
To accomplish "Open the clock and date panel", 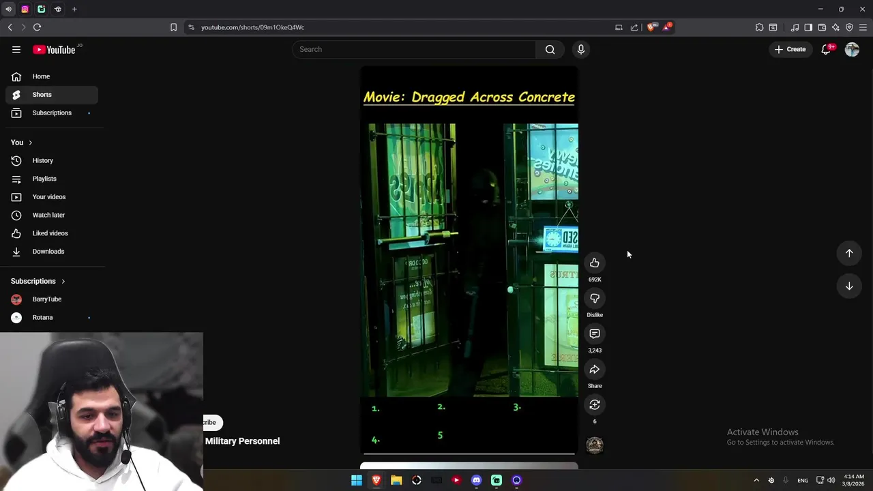I will coord(853,480).
